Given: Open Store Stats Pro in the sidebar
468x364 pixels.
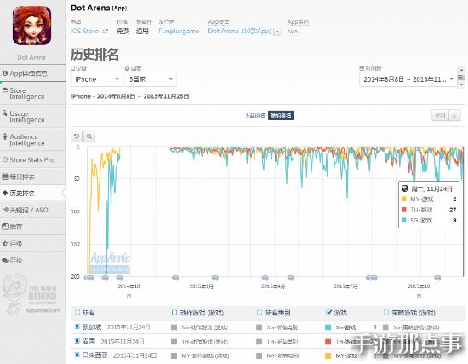Looking at the screenshot, I should click(x=32, y=159).
